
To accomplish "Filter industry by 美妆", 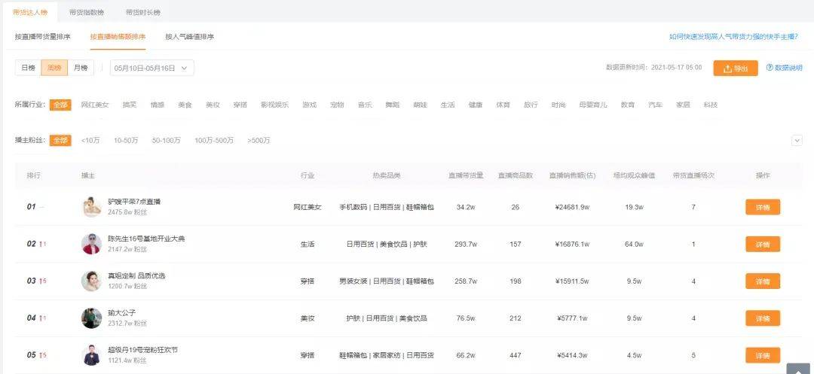I will coord(213,105).
